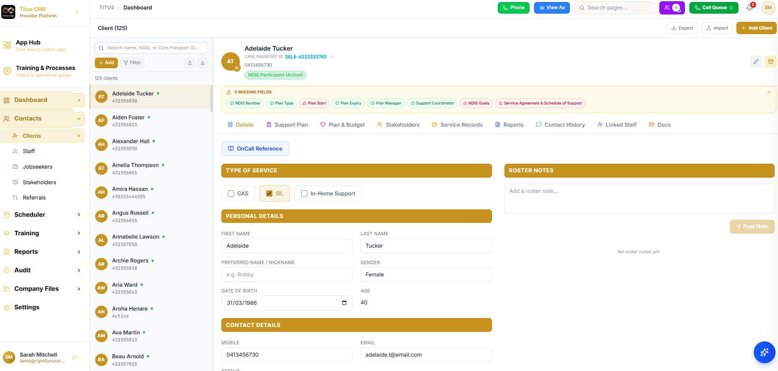The height and width of the screenshot is (371, 778).
Task: Log out using the icon beside Sarah Mitchell
Action: (x=75, y=357)
